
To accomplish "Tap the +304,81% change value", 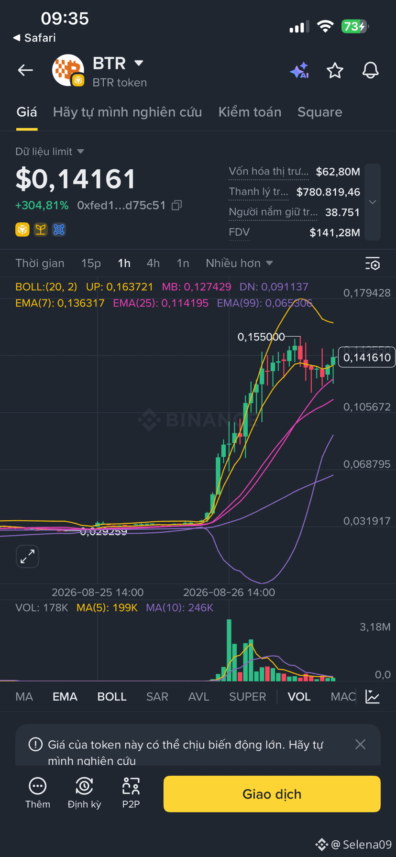I will [42, 205].
